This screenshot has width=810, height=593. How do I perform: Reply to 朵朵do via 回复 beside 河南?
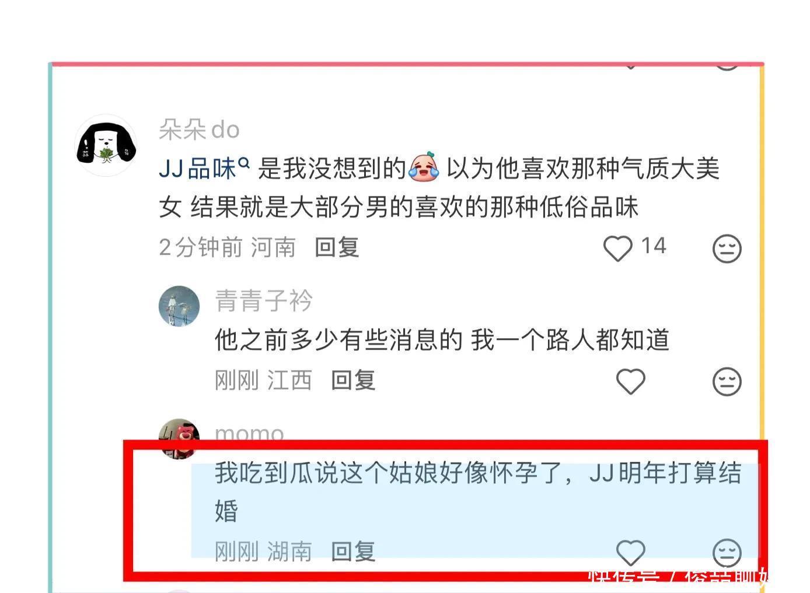(x=337, y=247)
